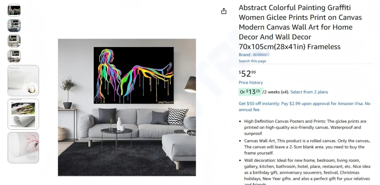Click Select from 2 plans
Image resolution: width=380 pixels, height=185 pixels.
pos(309,92)
